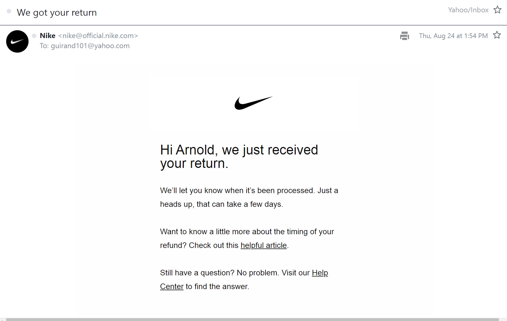This screenshot has height=321, width=507.
Task: Select the nike@official.nike.com sender address
Action: pyautogui.click(x=98, y=36)
